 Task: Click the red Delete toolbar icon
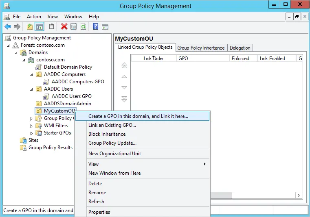[x=64, y=27]
